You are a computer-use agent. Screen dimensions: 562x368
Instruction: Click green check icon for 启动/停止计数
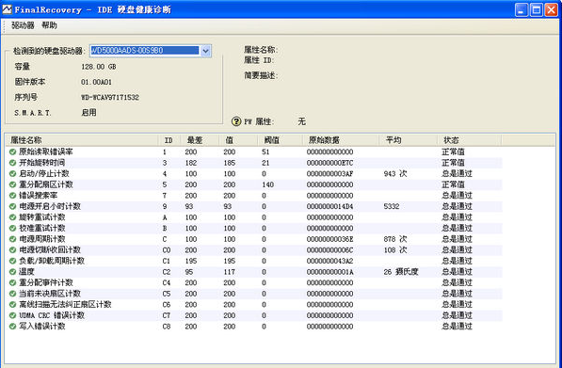[12, 174]
